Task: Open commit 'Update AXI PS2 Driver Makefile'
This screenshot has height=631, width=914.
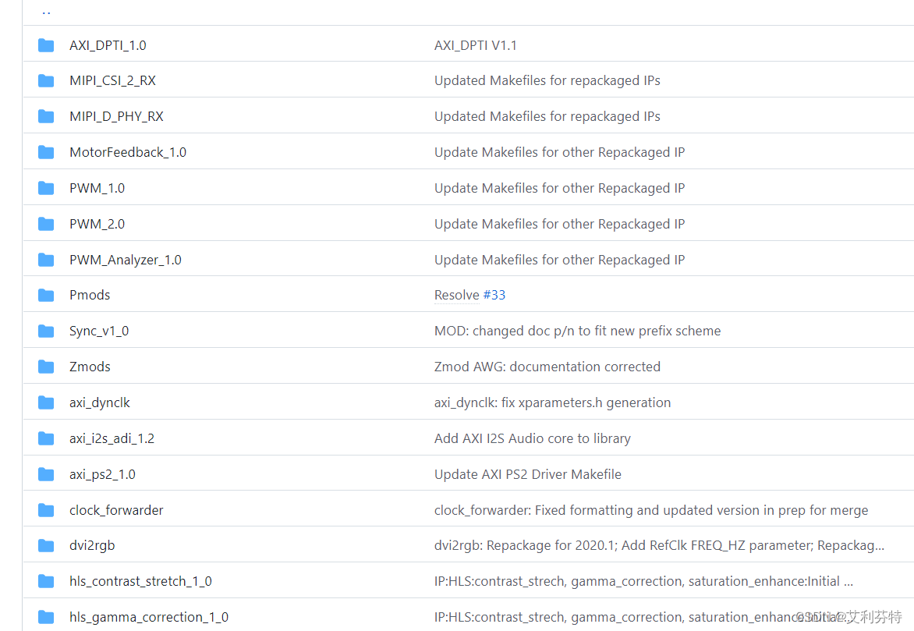Action: [528, 475]
